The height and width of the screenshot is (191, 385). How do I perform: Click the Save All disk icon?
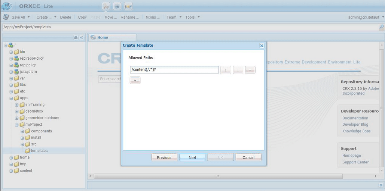point(6,17)
